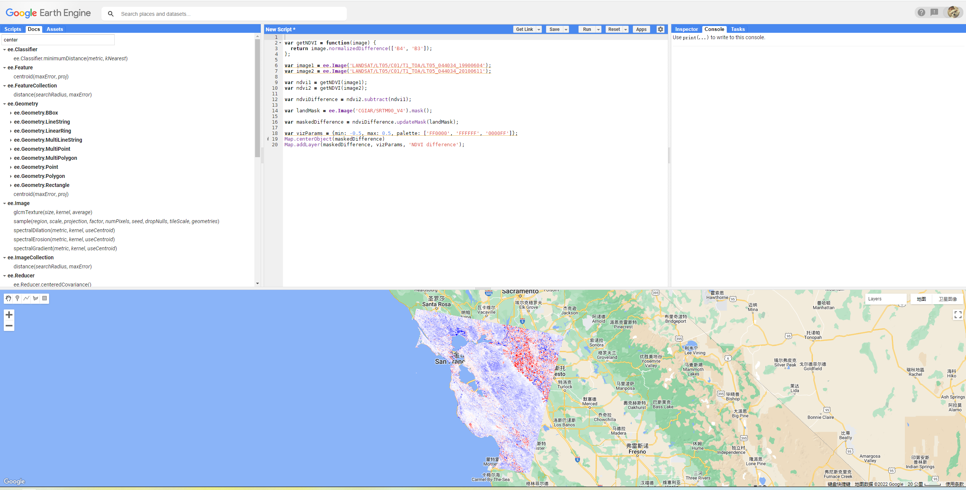This screenshot has width=966, height=490.
Task: Open the Scripts tab
Action: (x=12, y=29)
